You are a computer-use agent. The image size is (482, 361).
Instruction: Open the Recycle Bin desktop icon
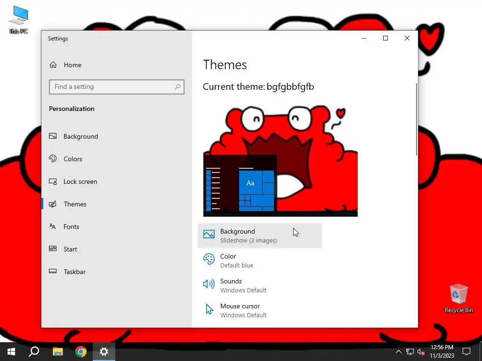click(458, 298)
